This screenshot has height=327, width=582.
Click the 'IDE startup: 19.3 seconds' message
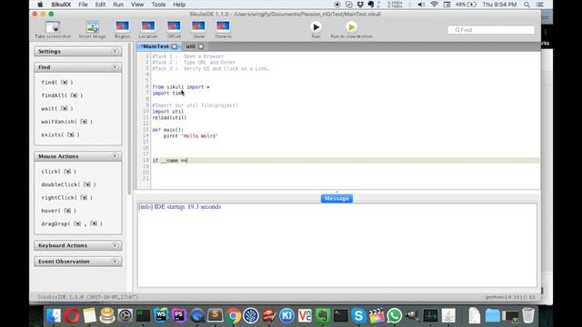[x=180, y=207]
